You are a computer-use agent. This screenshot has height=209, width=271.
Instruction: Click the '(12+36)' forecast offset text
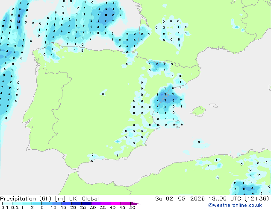point(257,199)
